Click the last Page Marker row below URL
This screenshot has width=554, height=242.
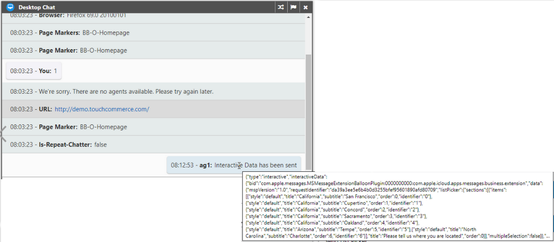tap(68, 127)
